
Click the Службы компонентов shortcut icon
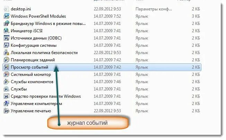point(6,82)
